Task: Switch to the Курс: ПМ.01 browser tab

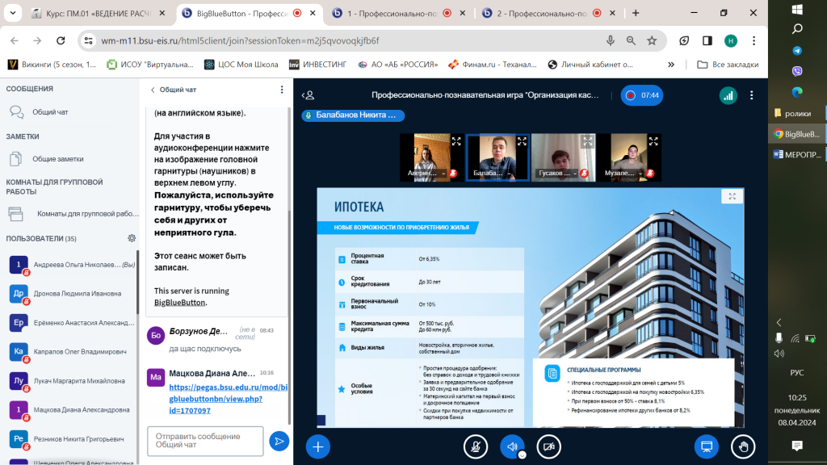Action: tap(98, 13)
